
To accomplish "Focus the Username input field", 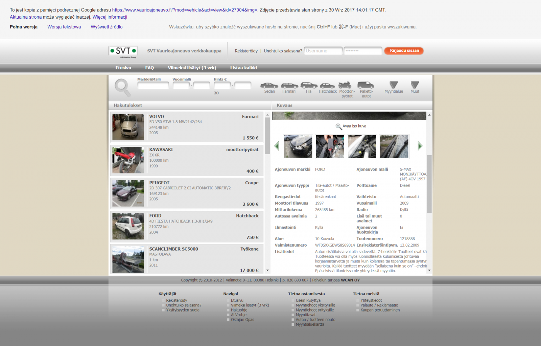I will coord(323,51).
